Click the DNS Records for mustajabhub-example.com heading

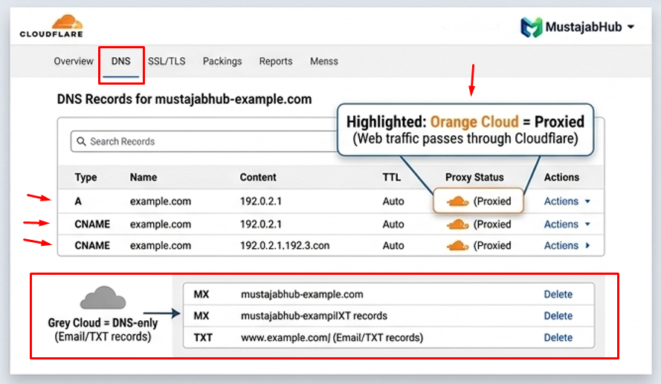(184, 100)
